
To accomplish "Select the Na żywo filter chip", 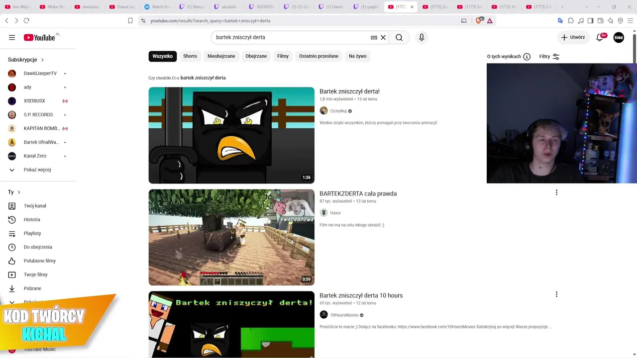I will coord(358,56).
